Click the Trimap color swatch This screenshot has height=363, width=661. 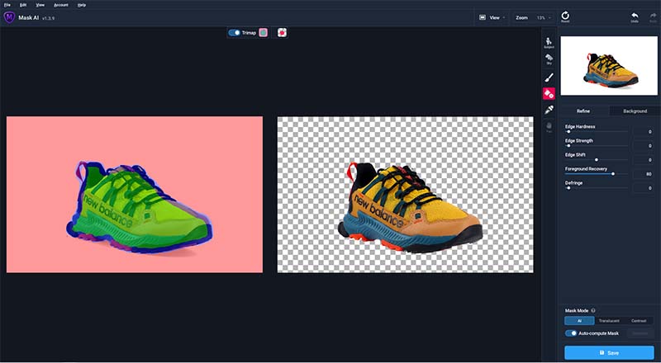[x=263, y=32]
